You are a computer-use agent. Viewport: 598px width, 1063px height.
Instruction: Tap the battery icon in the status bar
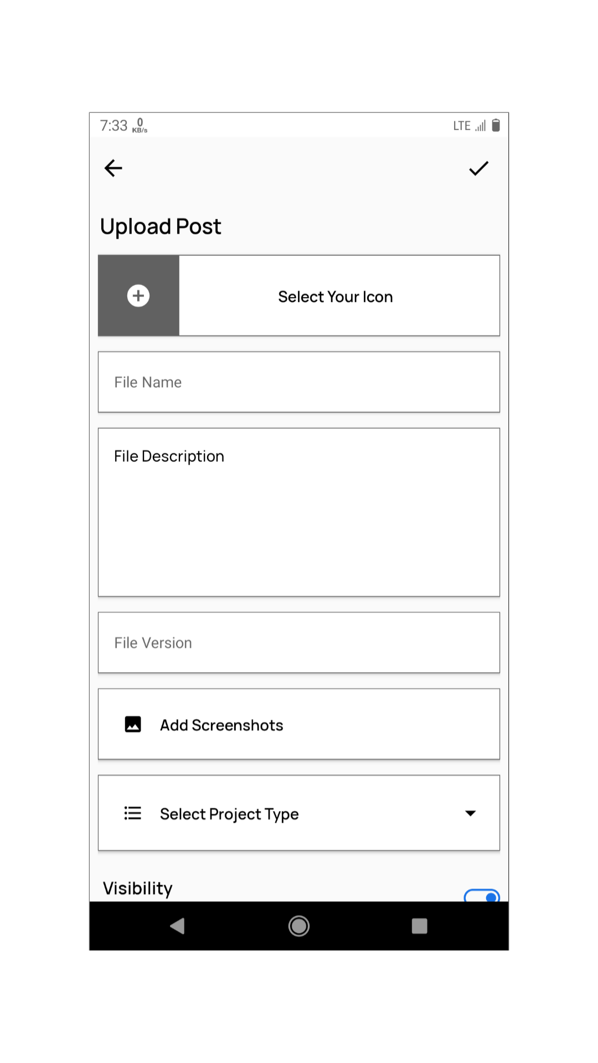(496, 126)
